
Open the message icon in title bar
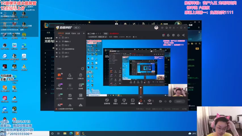coord(162,28)
